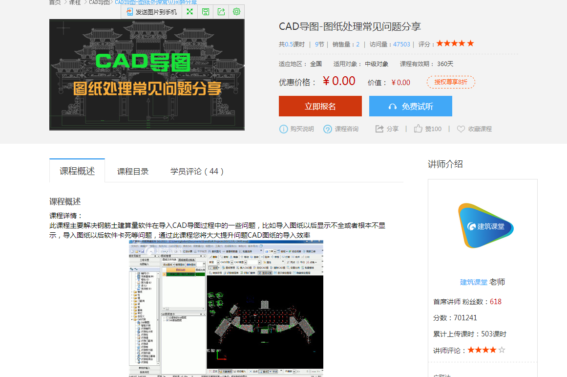Click the CAD导图 breadcrumb link

(x=99, y=2)
